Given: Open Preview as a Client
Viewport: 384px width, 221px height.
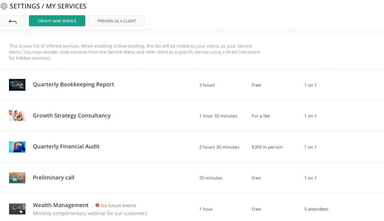Looking at the screenshot, I should pos(117,21).
